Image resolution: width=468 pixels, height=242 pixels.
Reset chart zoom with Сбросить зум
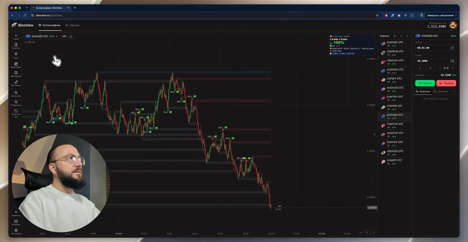coord(16,113)
